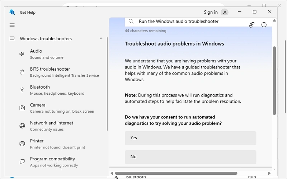This screenshot has width=287, height=179.
Task: Open the contact support people icon
Action: (x=252, y=25)
